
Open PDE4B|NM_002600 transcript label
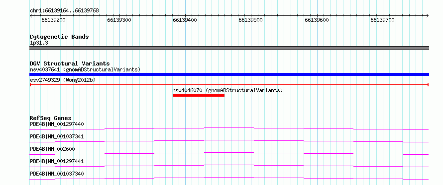click(x=52, y=149)
